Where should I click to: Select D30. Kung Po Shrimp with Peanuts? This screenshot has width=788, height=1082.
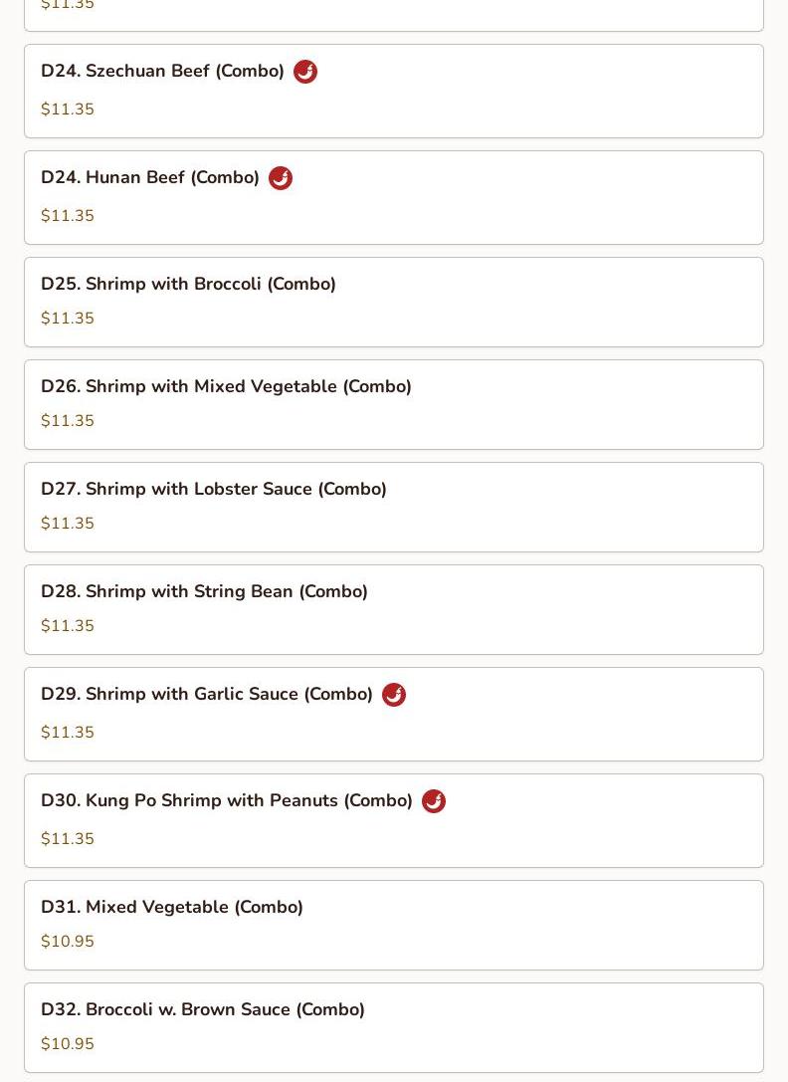(x=226, y=801)
